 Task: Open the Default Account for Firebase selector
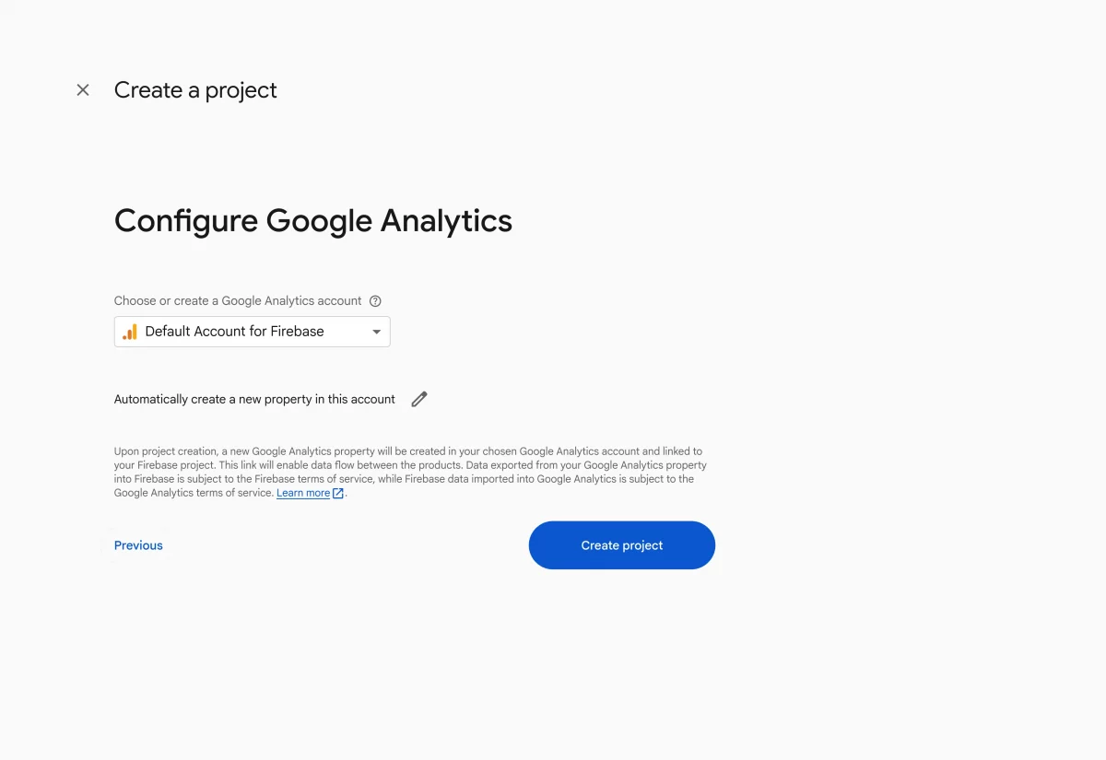(252, 332)
